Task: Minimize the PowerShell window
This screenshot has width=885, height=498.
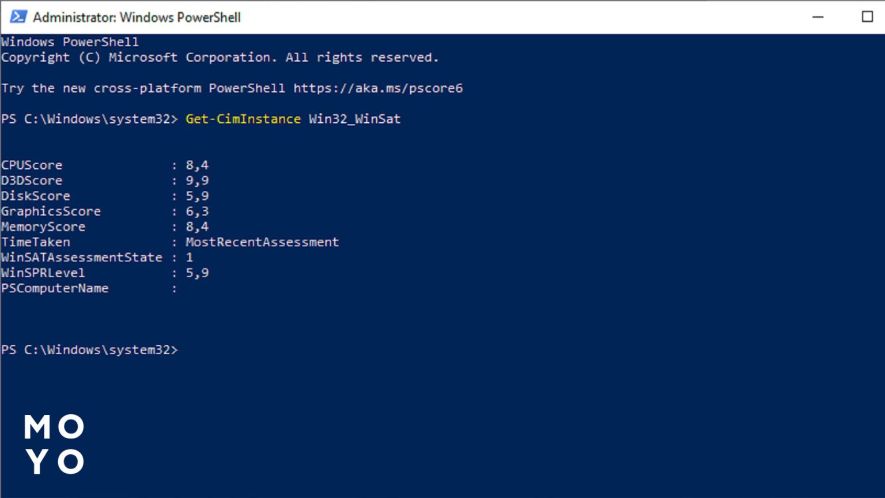Action: [x=818, y=17]
